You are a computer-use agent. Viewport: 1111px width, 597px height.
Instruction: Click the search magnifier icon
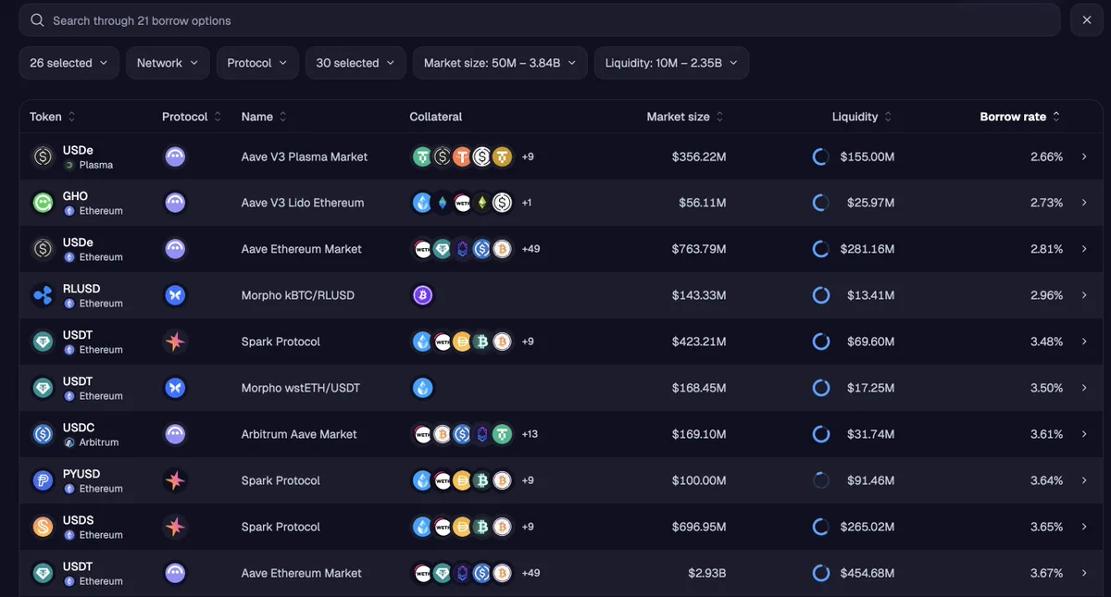point(37,20)
